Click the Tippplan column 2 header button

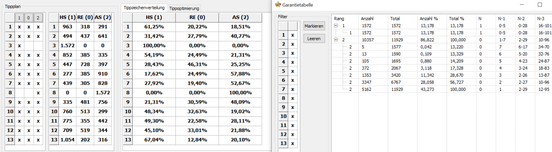point(38,18)
